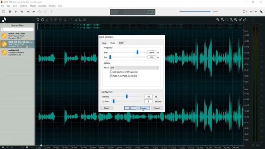This screenshot has height=149, width=265.
Task: Open the Flavor dropdown showing Sine
Action: click(x=135, y=68)
